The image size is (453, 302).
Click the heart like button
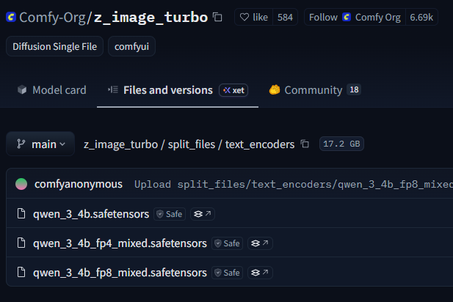(254, 18)
